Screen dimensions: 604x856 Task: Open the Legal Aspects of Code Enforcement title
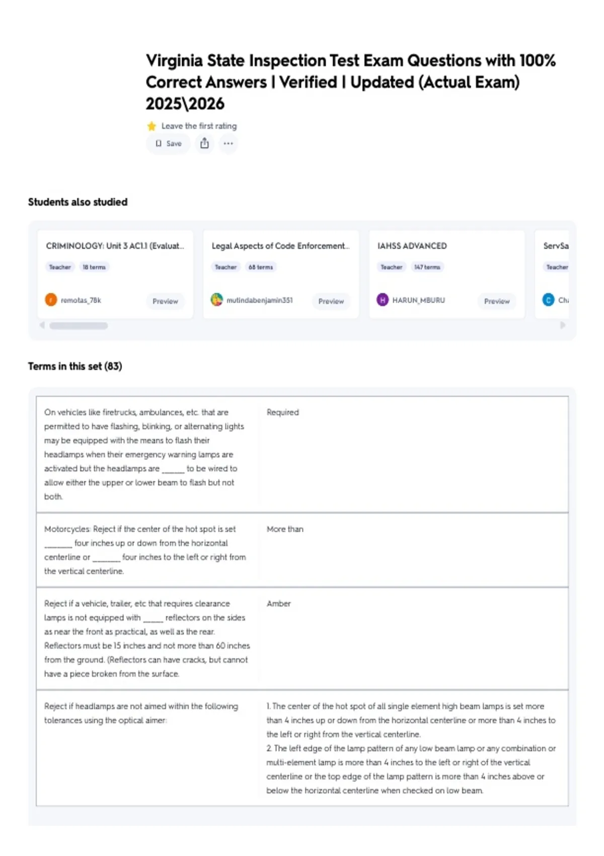(280, 246)
